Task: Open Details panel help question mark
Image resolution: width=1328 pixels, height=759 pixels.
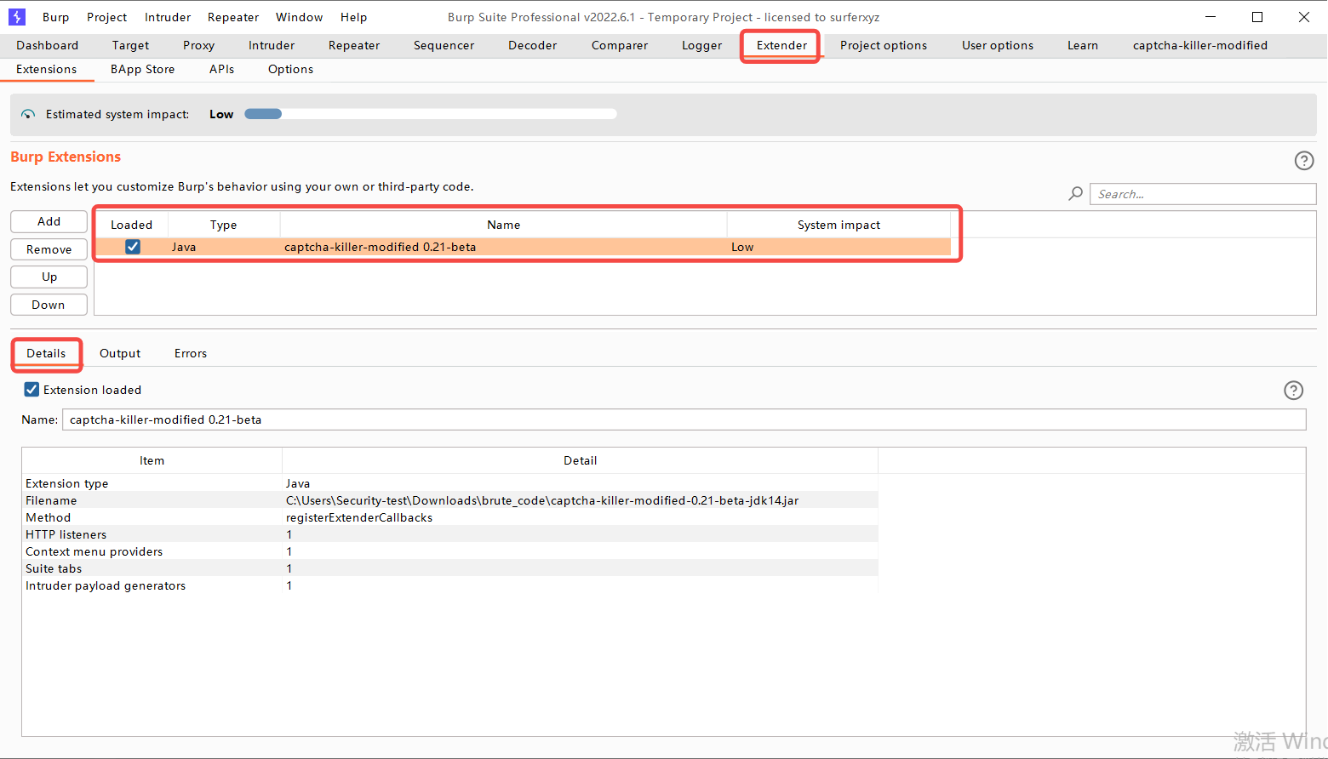Action: pos(1293,390)
